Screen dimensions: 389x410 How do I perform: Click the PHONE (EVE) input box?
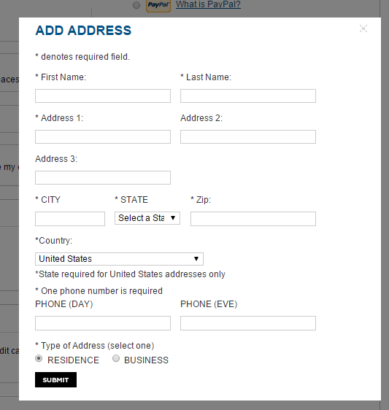(x=248, y=323)
